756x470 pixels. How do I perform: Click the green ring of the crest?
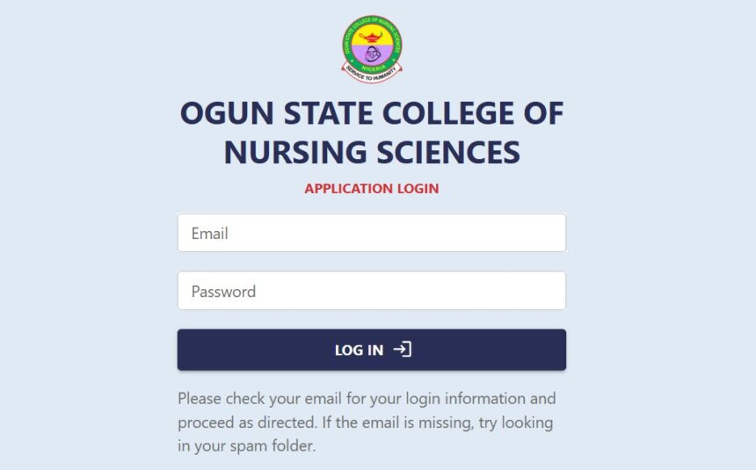pyautogui.click(x=346, y=46)
